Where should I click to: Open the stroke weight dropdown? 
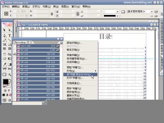[117, 11]
